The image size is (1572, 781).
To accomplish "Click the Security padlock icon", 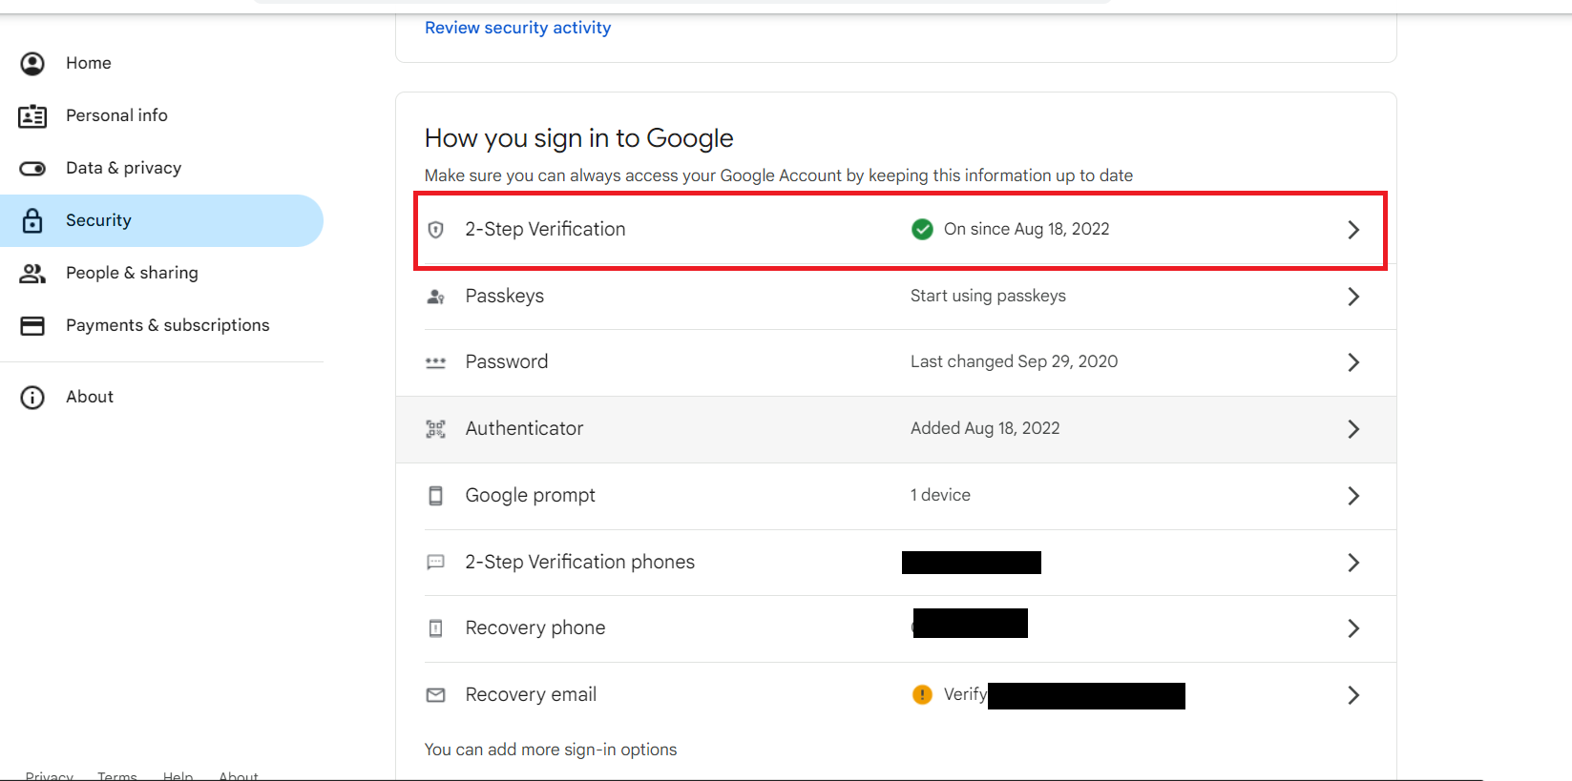I will tap(32, 221).
